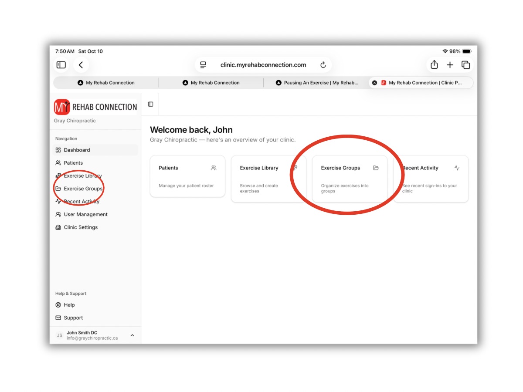The width and height of the screenshot is (523, 392).
Task: Open the Exercise Groups dashboard card
Action: tap(350, 179)
